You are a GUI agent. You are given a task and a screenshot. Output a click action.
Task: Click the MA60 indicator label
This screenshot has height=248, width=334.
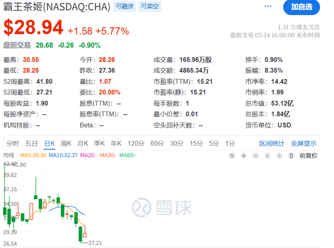[128, 155]
